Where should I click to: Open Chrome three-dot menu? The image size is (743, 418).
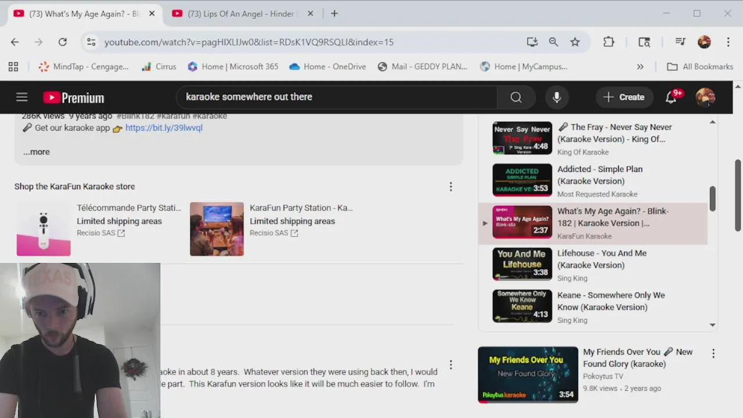pyautogui.click(x=728, y=42)
